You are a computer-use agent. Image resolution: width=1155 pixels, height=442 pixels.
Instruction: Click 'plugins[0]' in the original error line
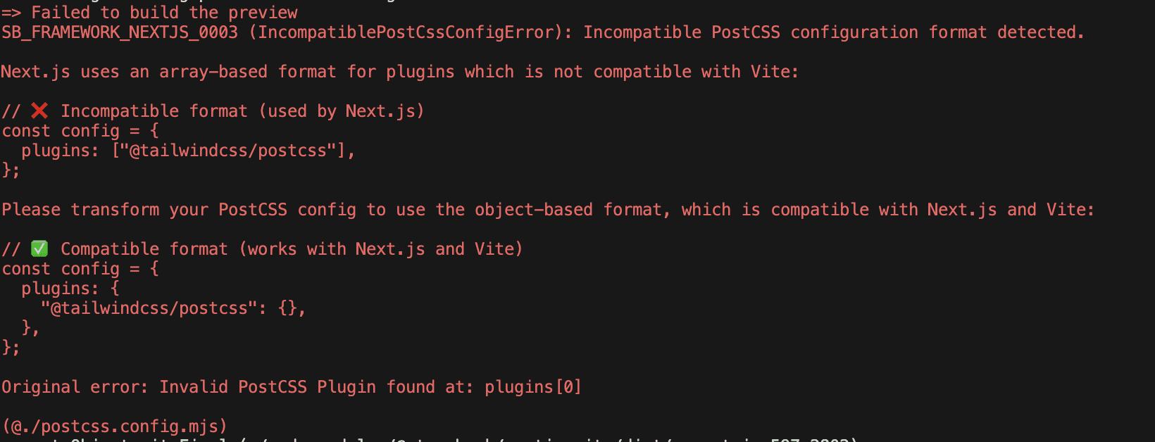pyautogui.click(x=532, y=387)
